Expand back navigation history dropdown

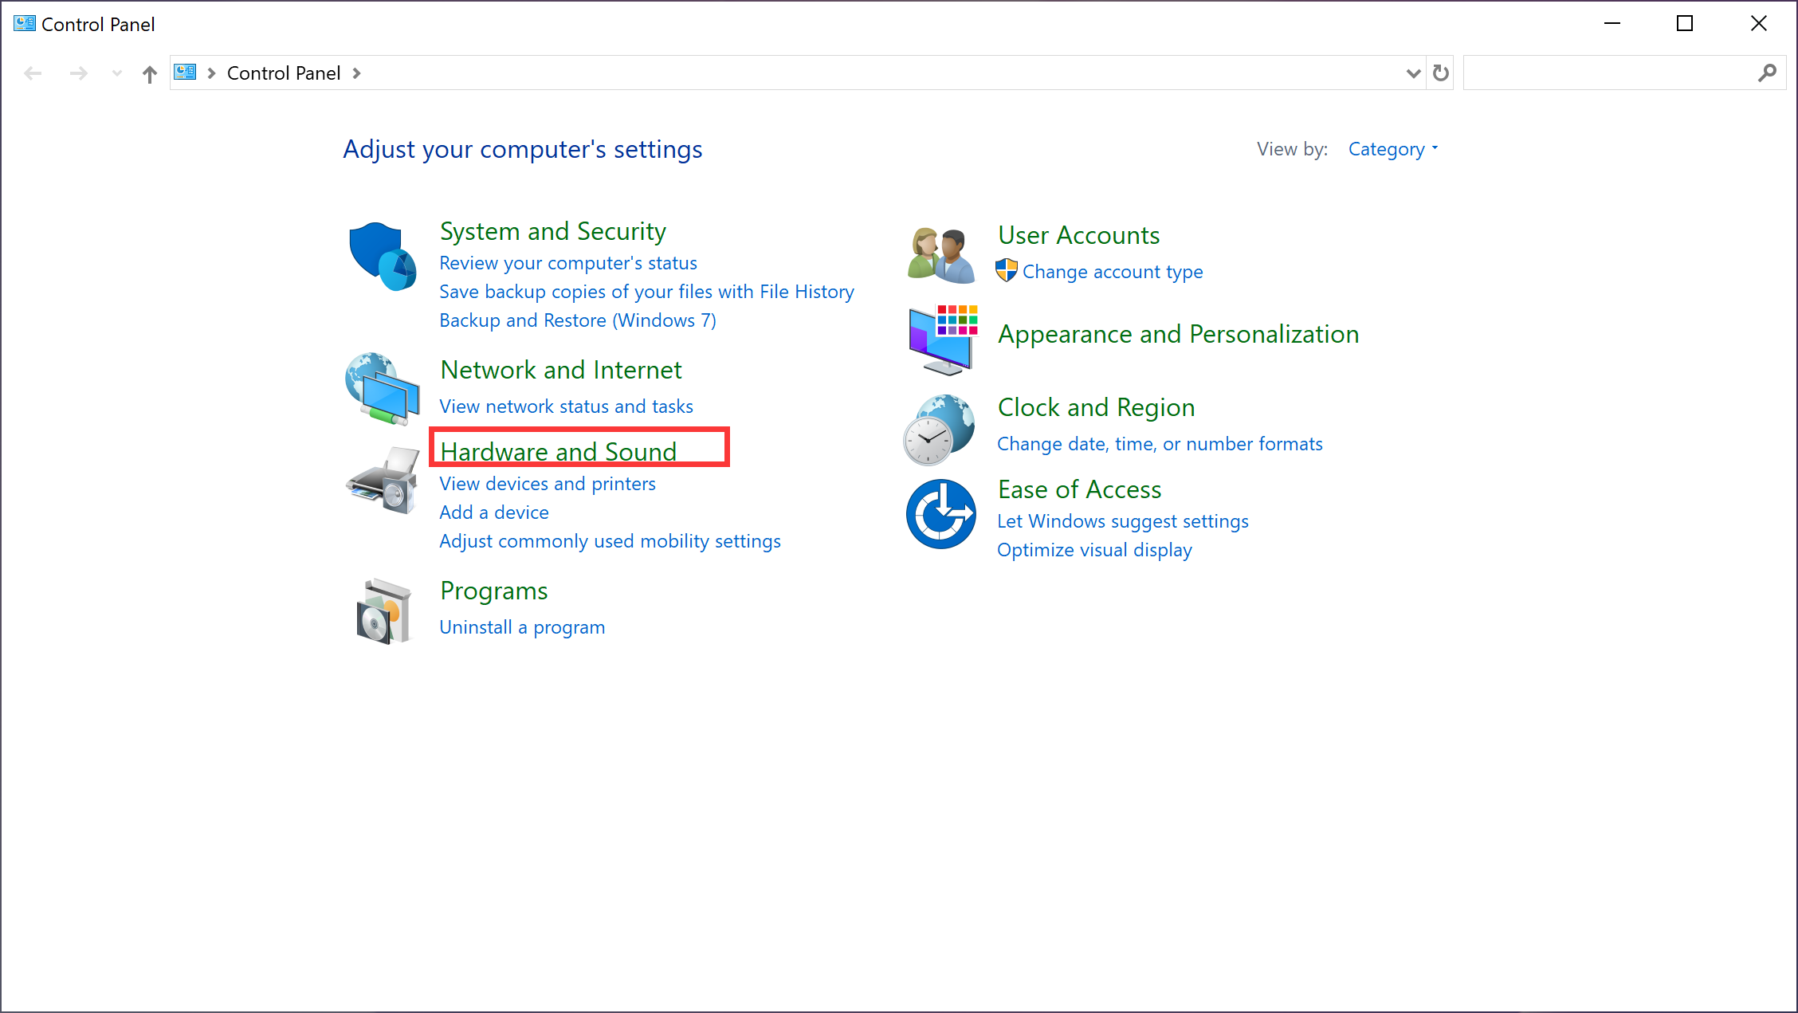(x=112, y=73)
